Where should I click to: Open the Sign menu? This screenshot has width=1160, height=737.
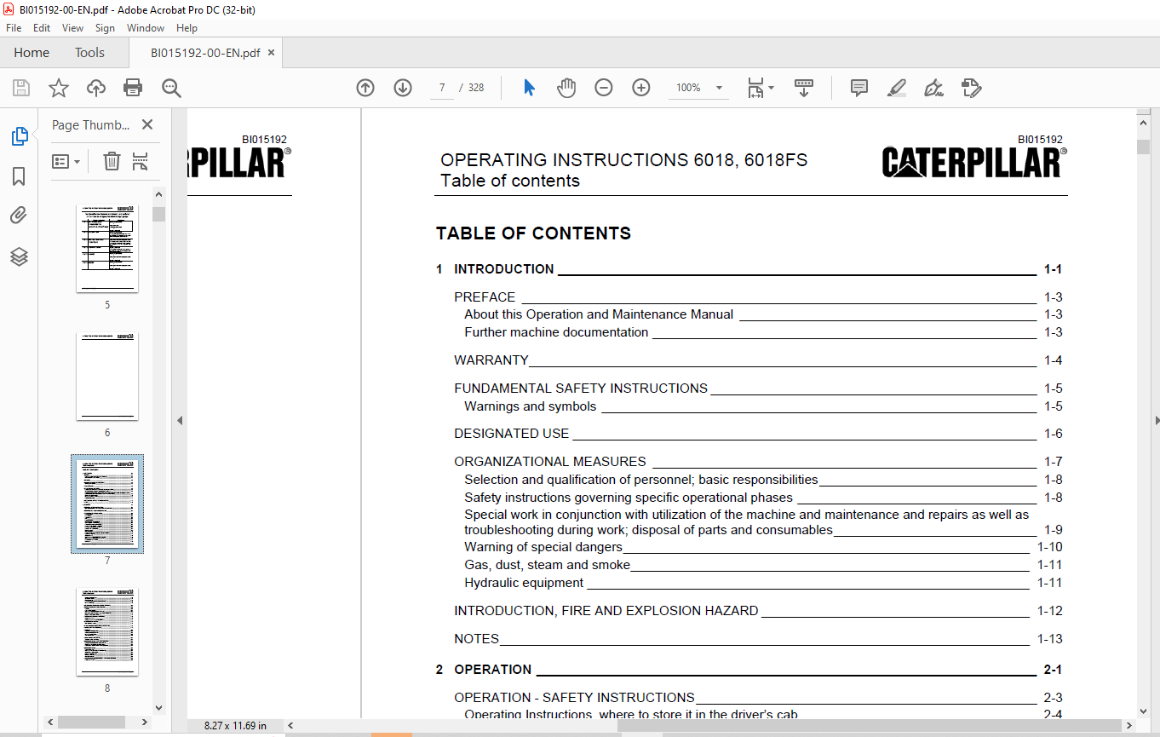coord(105,28)
